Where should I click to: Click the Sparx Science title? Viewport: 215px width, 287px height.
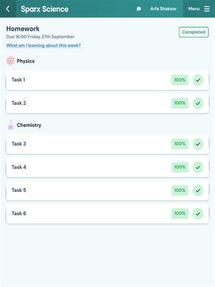coord(44,9)
